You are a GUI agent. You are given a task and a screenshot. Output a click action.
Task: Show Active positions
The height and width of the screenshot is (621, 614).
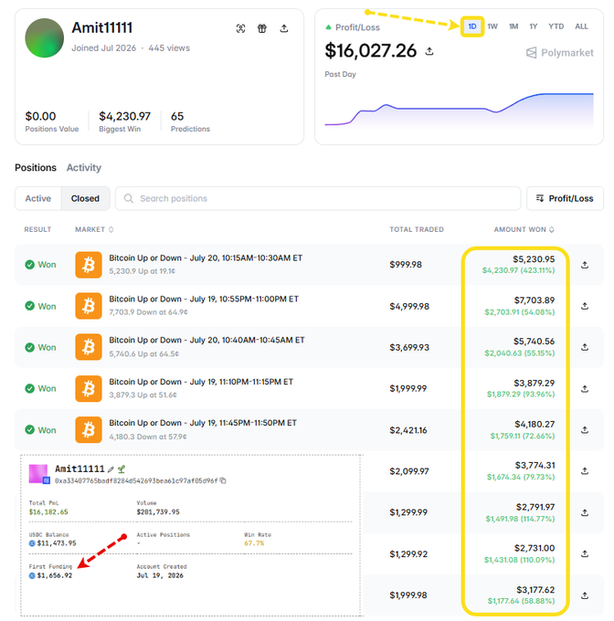click(x=38, y=198)
